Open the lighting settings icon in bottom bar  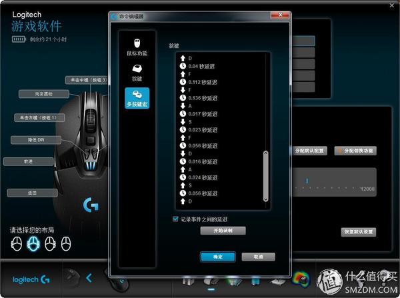click(234, 281)
